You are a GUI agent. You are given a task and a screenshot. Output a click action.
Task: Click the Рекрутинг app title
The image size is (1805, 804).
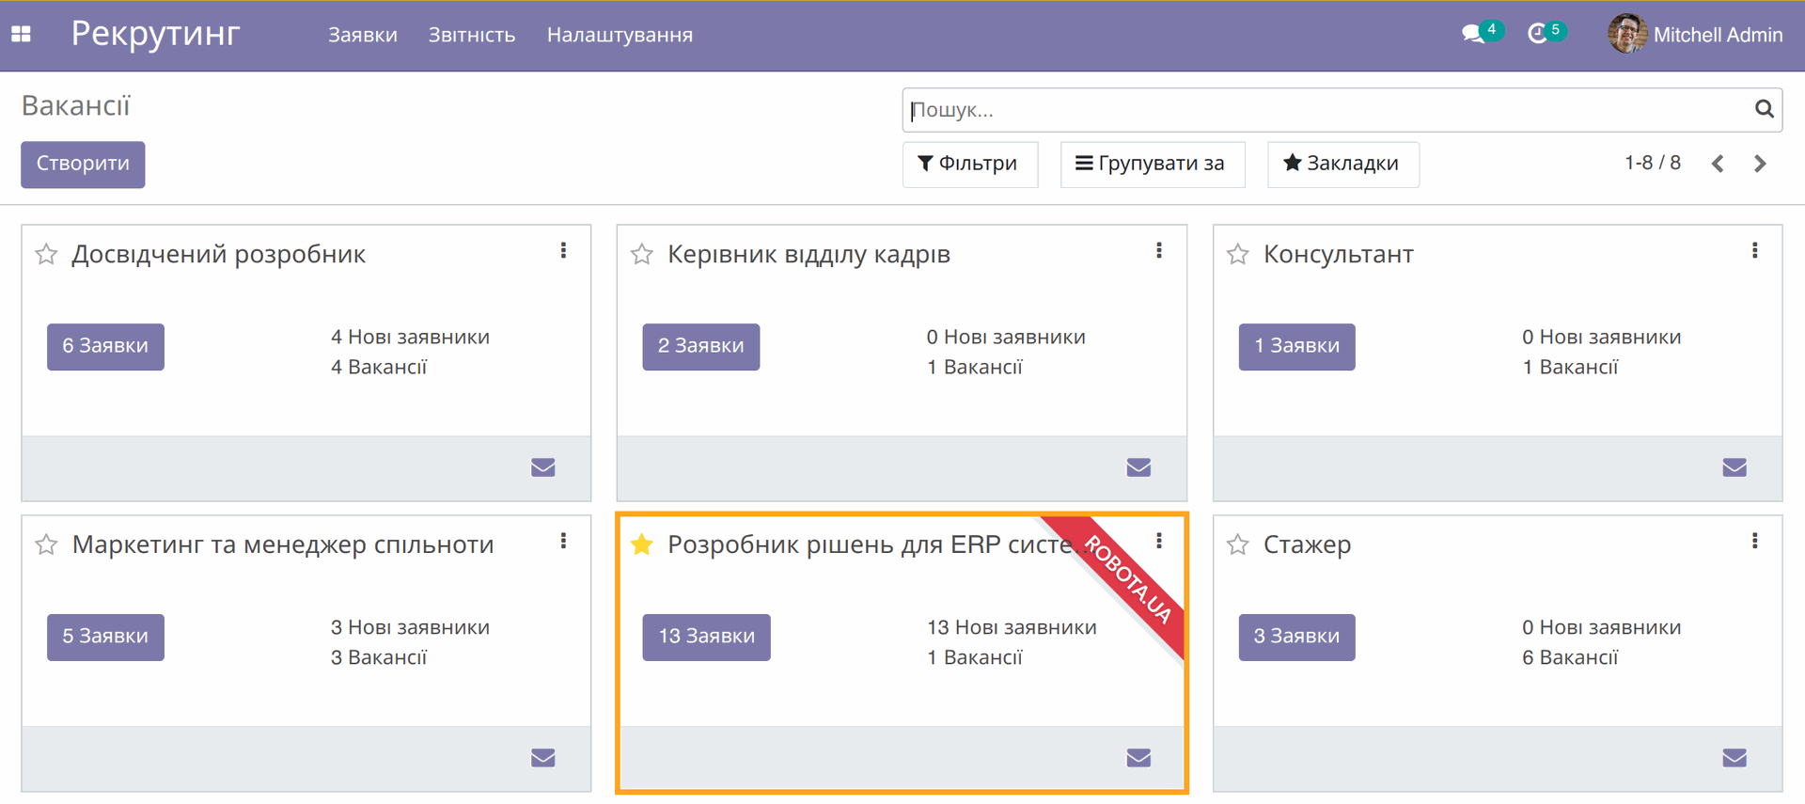[x=156, y=34]
